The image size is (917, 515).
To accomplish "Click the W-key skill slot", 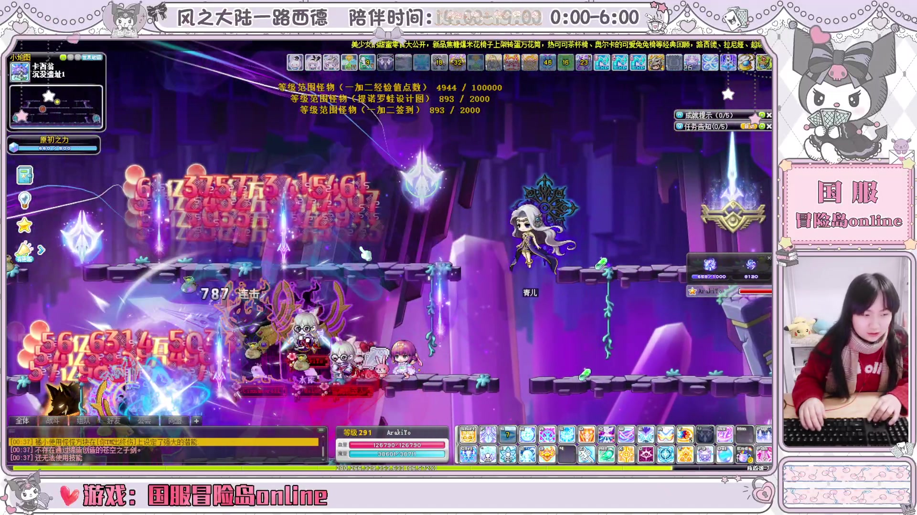I will [626, 434].
